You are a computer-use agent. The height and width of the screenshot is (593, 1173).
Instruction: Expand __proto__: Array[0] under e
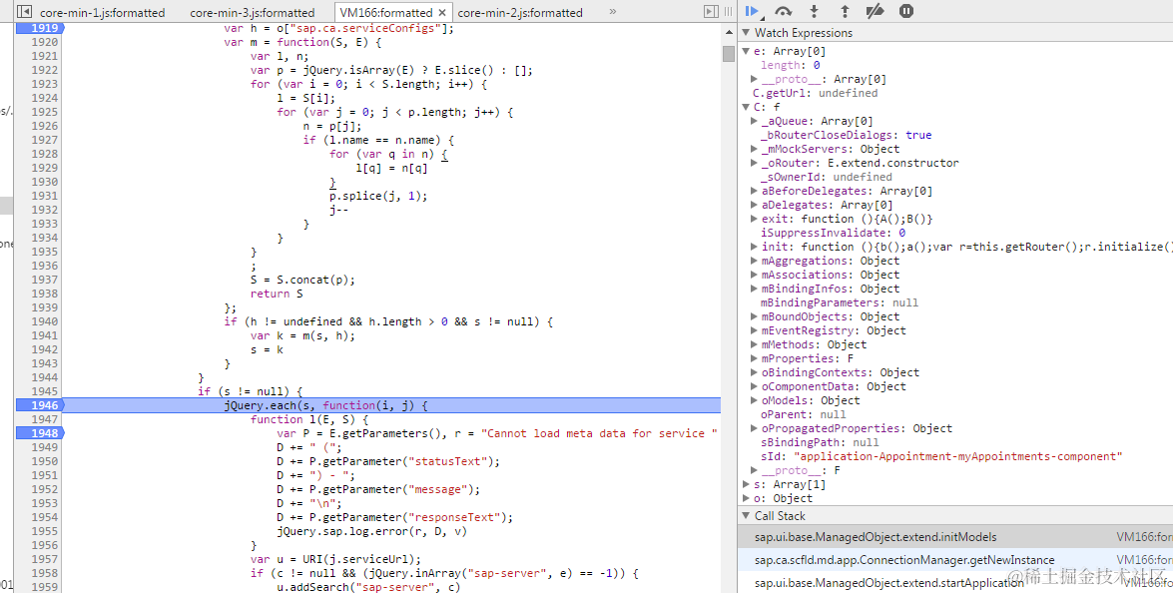click(x=754, y=79)
